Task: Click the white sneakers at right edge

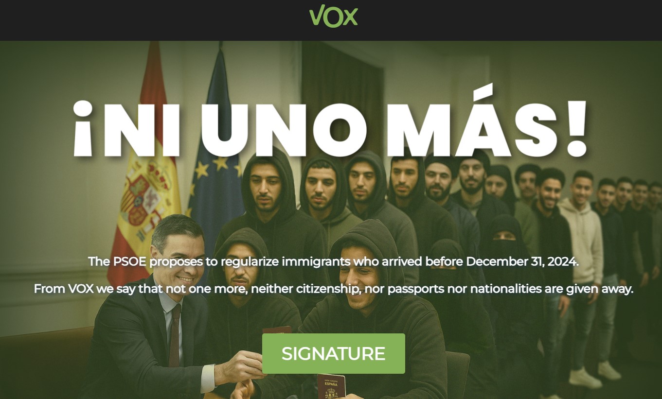Action: [595, 374]
